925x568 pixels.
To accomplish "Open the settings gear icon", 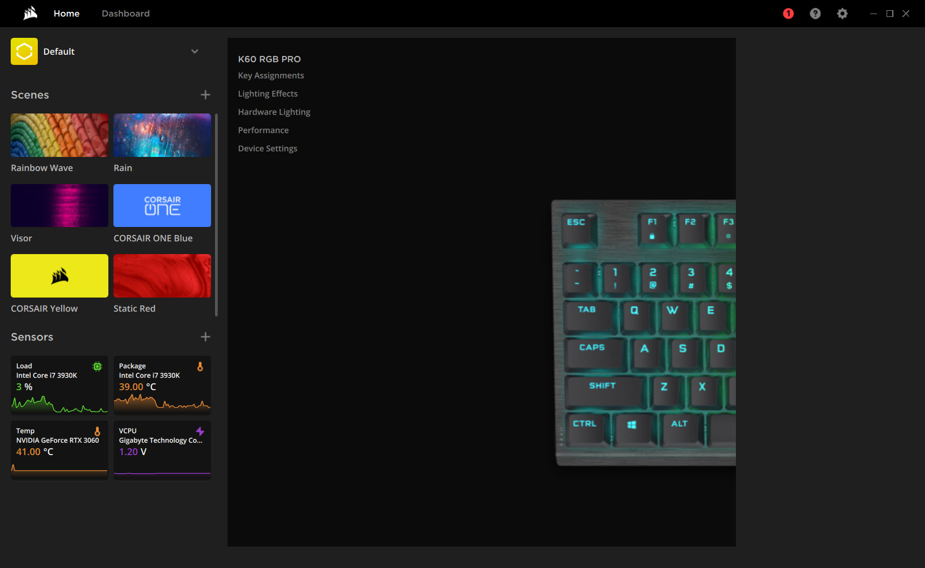I will click(x=842, y=14).
